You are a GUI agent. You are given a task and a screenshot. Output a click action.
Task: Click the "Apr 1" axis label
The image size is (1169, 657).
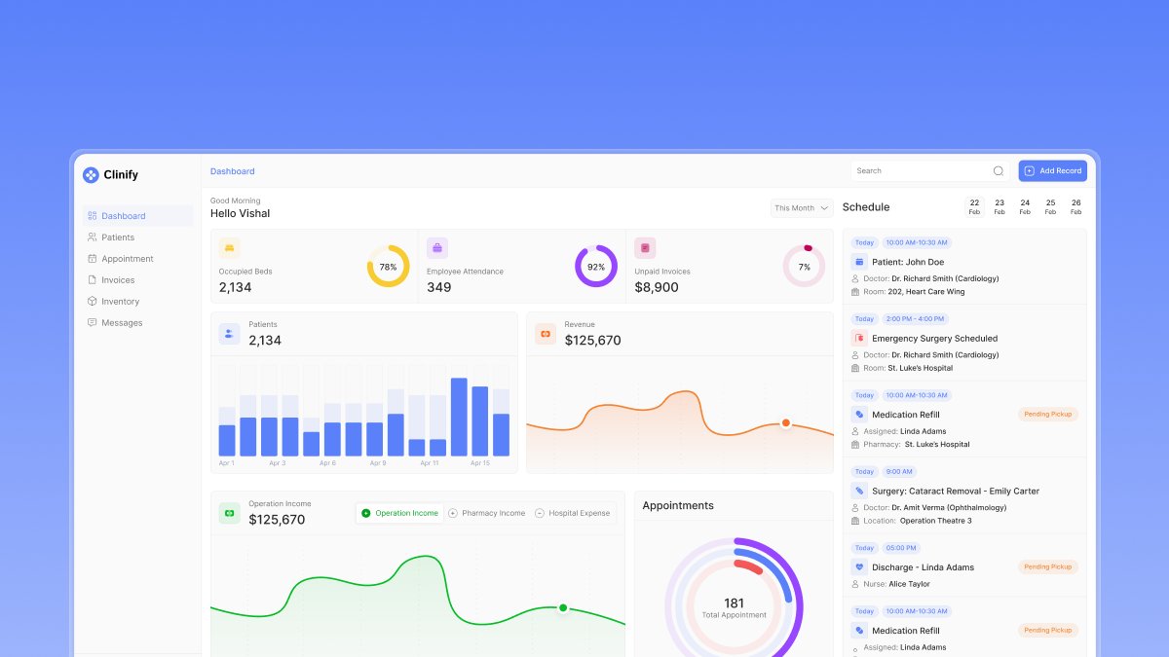pyautogui.click(x=226, y=463)
